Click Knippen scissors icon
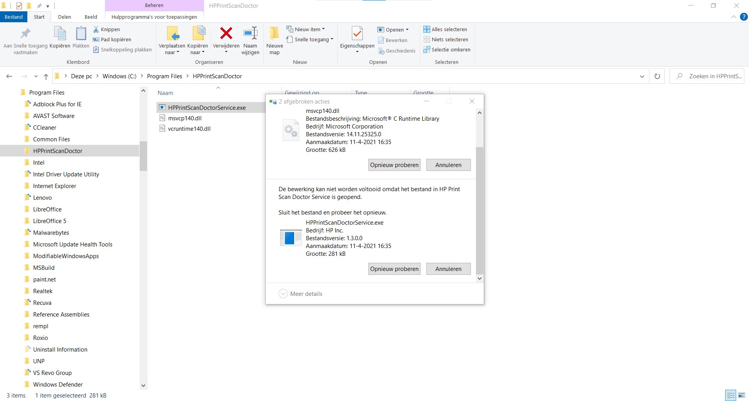The height and width of the screenshot is (401, 749). pos(96,29)
